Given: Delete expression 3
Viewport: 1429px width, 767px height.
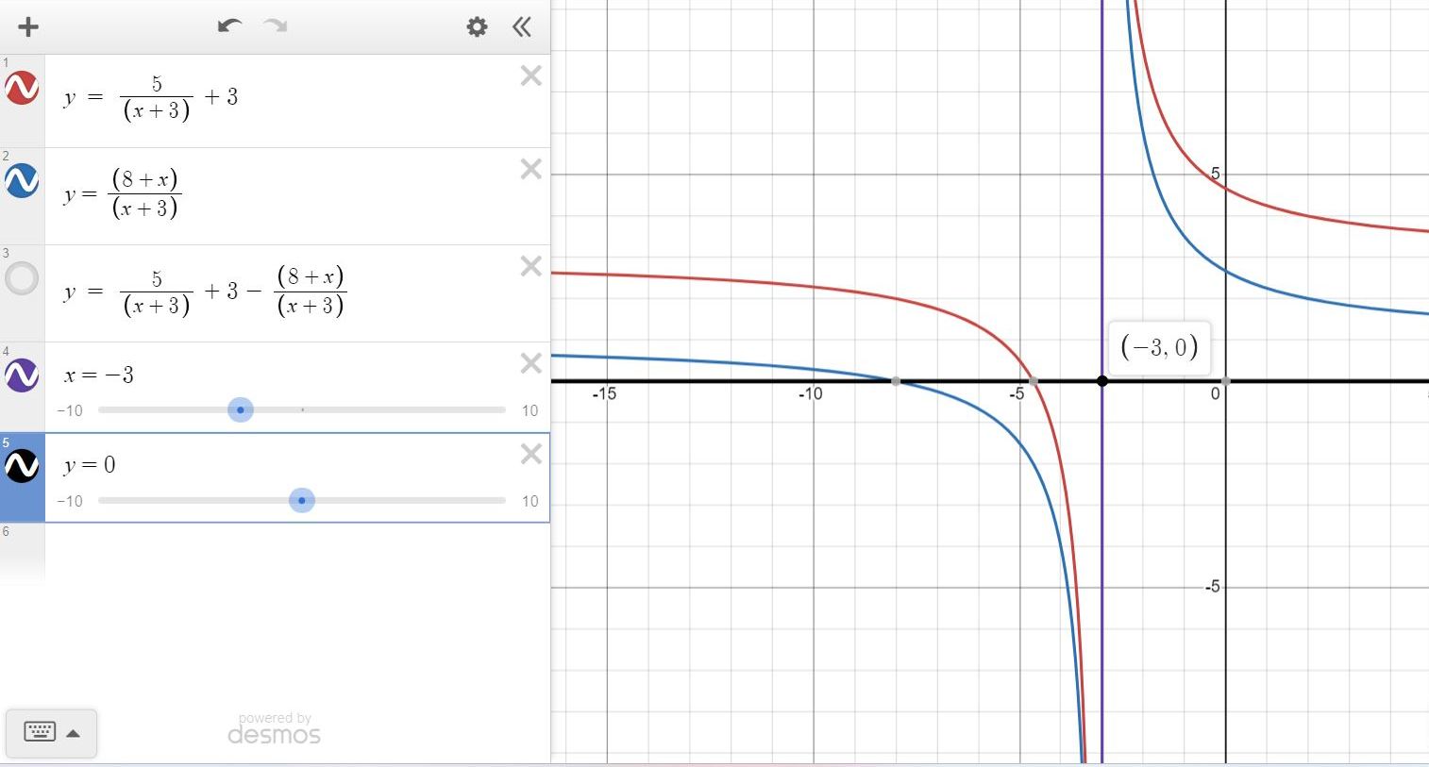Looking at the screenshot, I should coord(531,266).
